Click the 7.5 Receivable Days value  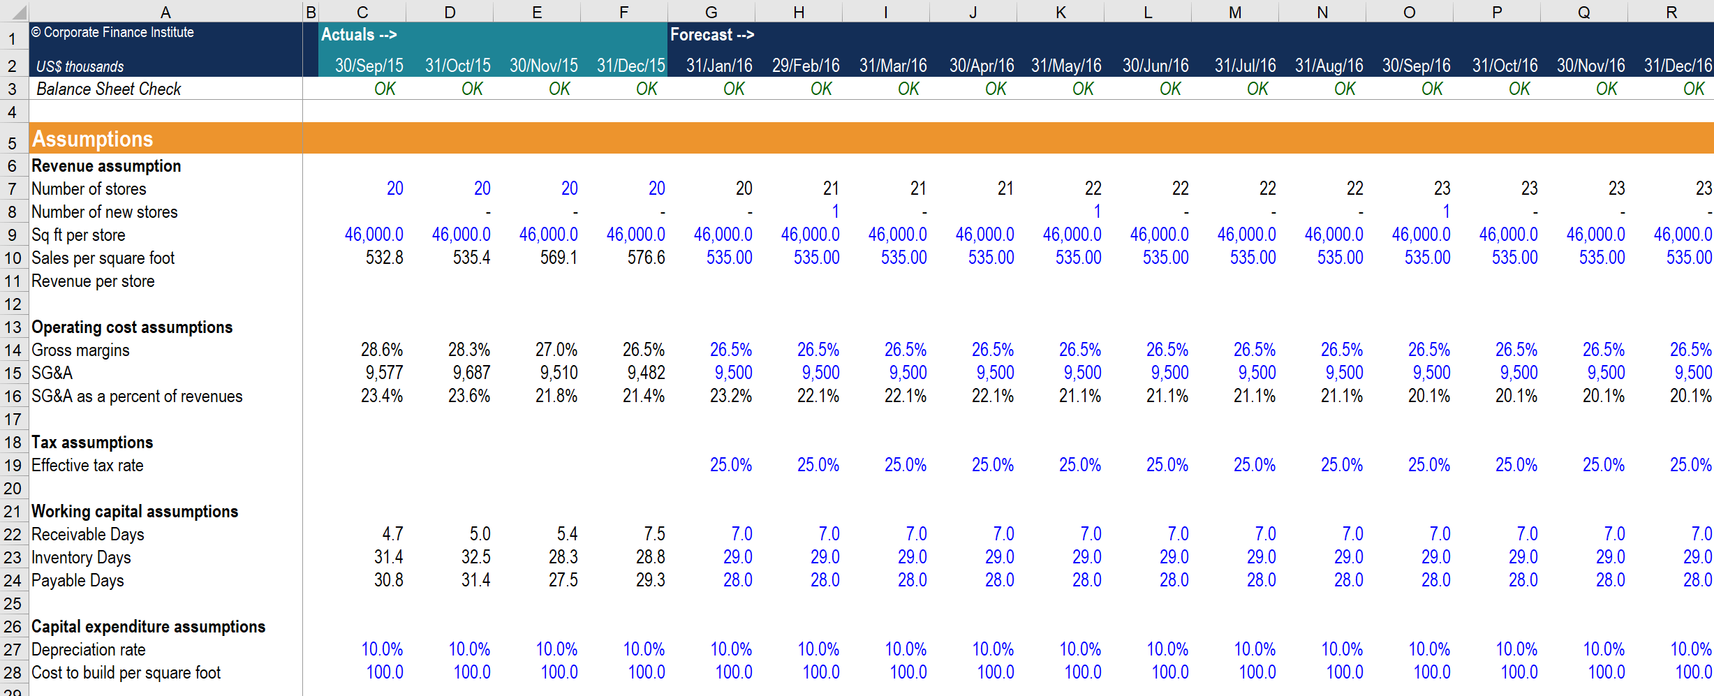point(653,535)
